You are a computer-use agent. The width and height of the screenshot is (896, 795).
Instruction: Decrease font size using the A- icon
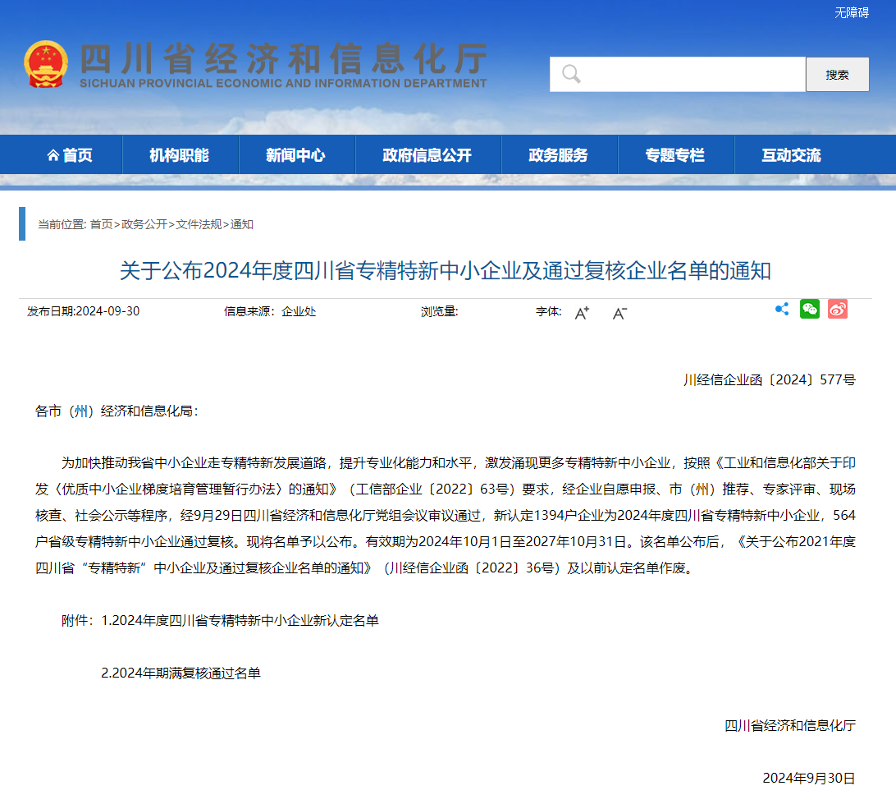pos(618,313)
